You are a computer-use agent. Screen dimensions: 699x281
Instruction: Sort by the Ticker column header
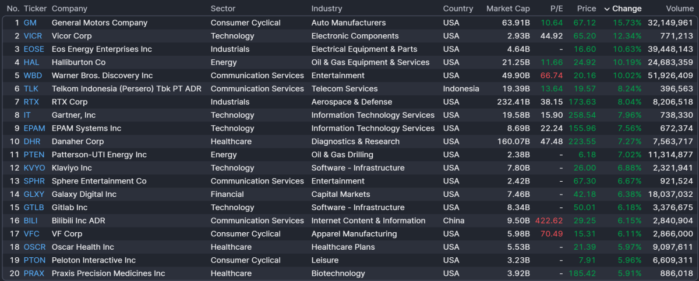(x=35, y=9)
